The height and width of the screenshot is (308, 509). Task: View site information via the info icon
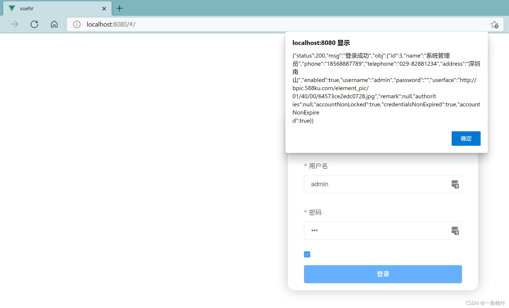pyautogui.click(x=77, y=24)
